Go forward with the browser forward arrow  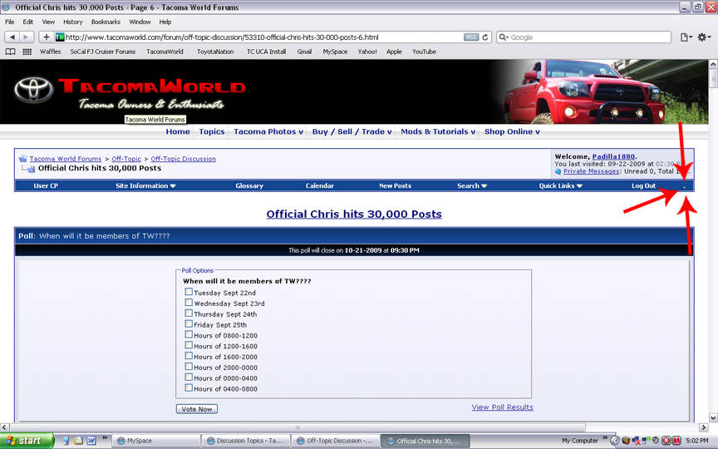pos(26,37)
